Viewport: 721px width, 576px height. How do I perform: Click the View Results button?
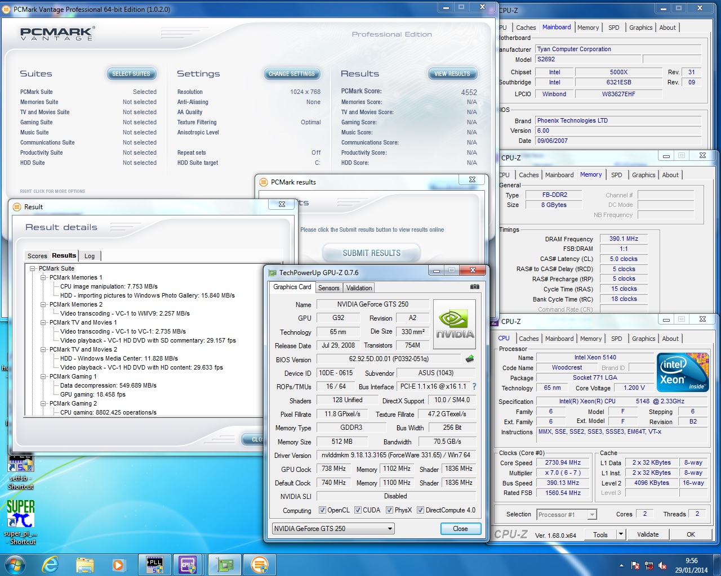(x=452, y=74)
